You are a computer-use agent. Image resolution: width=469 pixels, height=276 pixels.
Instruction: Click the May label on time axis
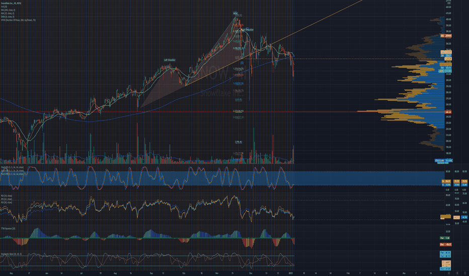pyautogui.click(x=12, y=273)
